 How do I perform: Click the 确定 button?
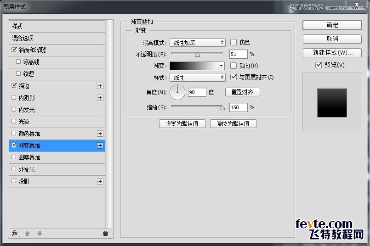pyautogui.click(x=332, y=25)
